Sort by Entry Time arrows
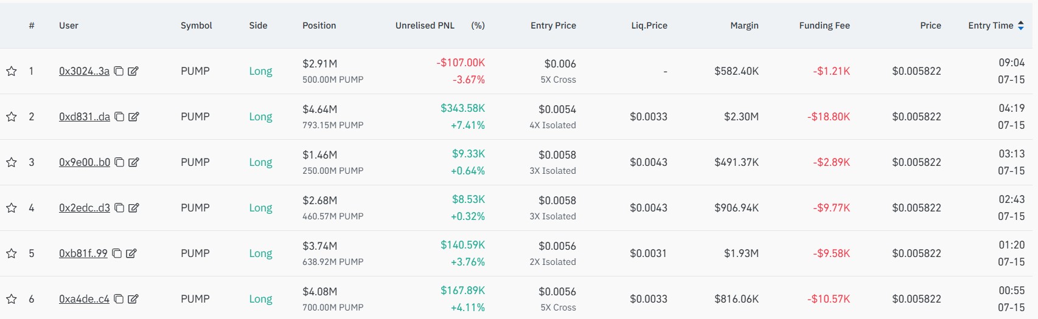 click(x=1021, y=26)
